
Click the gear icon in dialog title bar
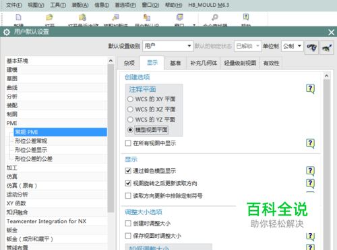[x=7, y=32]
